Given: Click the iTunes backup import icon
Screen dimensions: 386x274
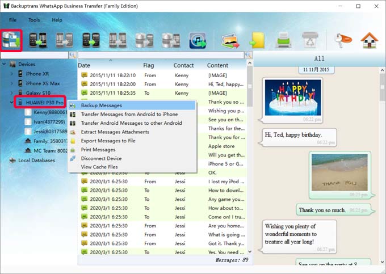Looking at the screenshot, I should click(198, 40).
